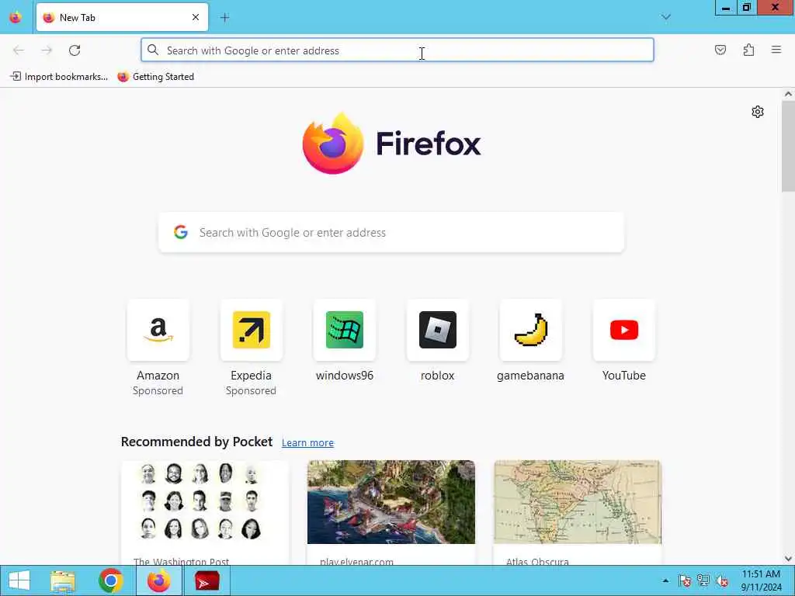Open the red arrow app in taskbar

[207, 580]
